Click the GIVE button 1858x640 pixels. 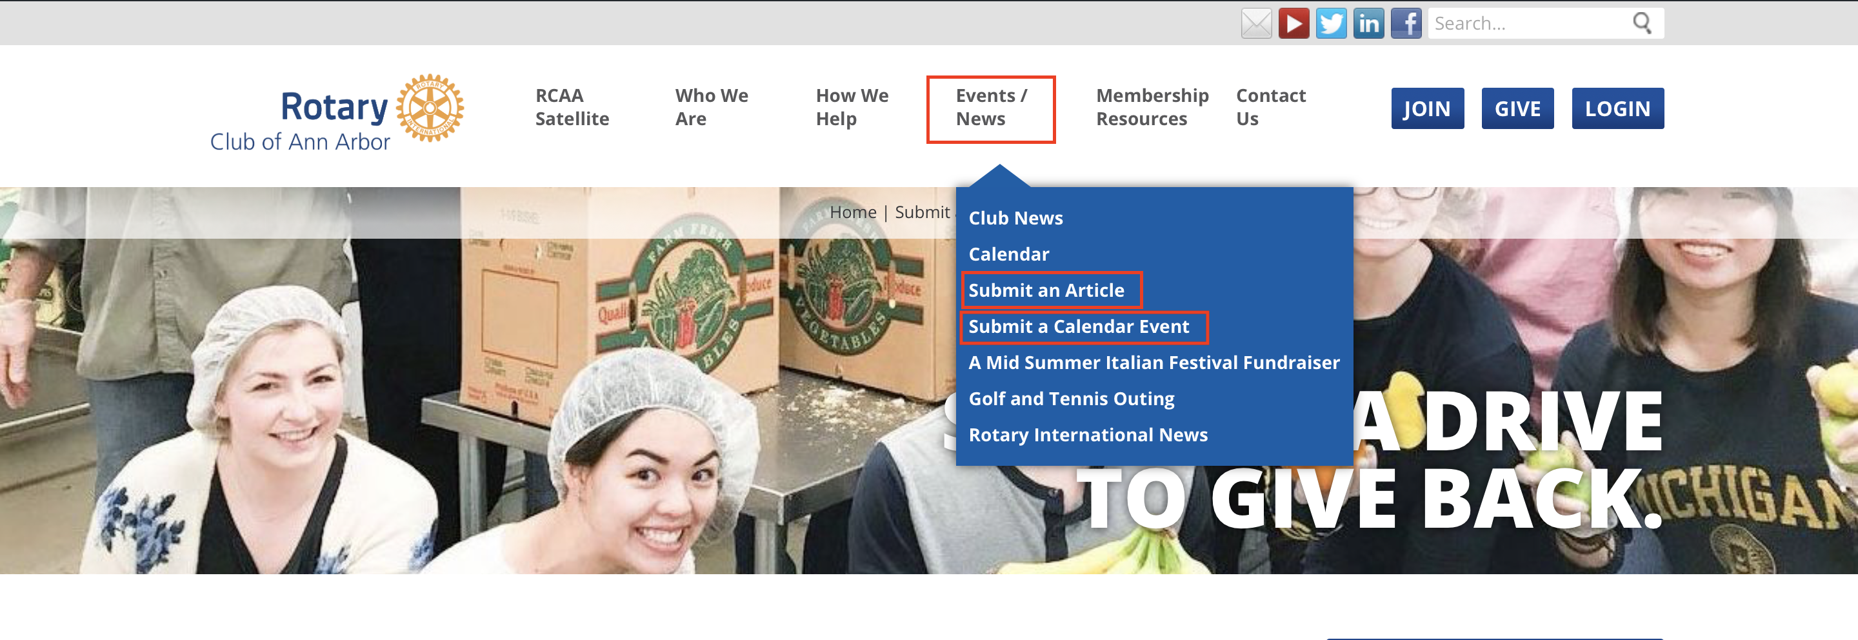[1517, 109]
